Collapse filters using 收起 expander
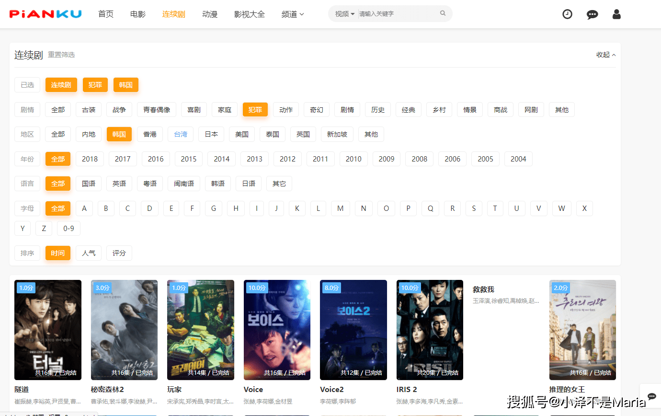 point(605,54)
